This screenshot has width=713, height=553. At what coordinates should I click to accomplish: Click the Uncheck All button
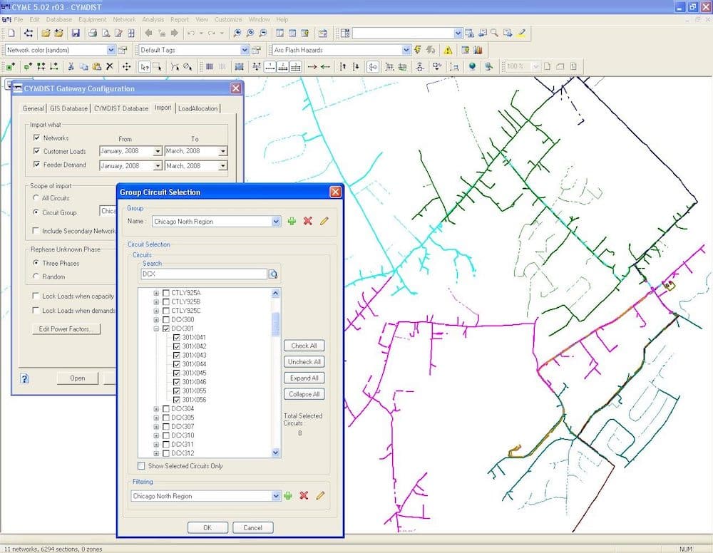304,362
